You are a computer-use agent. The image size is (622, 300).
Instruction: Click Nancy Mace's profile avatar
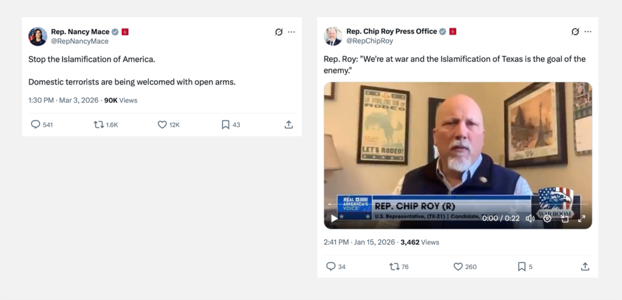[x=38, y=36]
